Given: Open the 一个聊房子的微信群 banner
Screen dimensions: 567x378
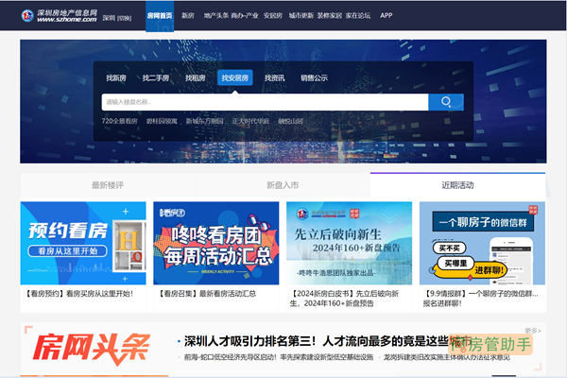Looking at the screenshot, I should (x=482, y=243).
